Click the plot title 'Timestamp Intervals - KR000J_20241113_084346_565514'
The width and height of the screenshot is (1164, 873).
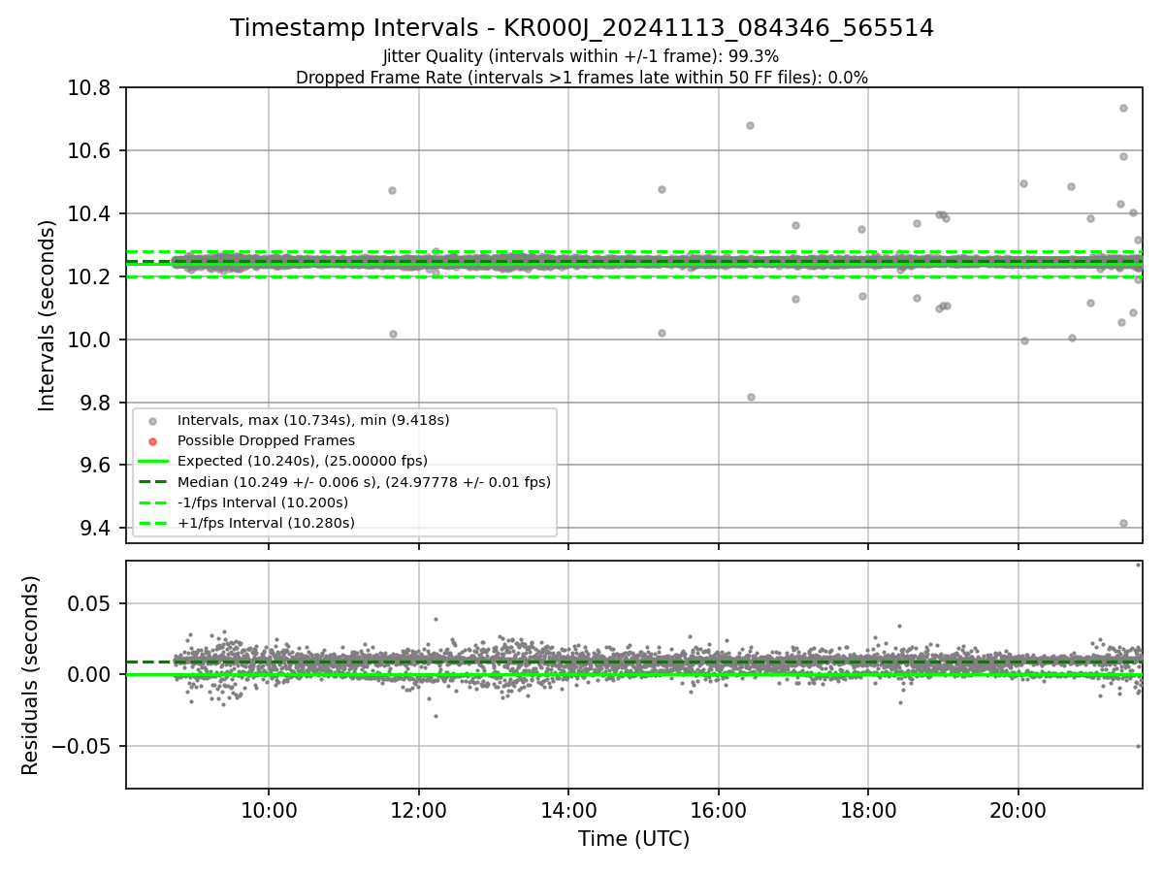click(582, 28)
